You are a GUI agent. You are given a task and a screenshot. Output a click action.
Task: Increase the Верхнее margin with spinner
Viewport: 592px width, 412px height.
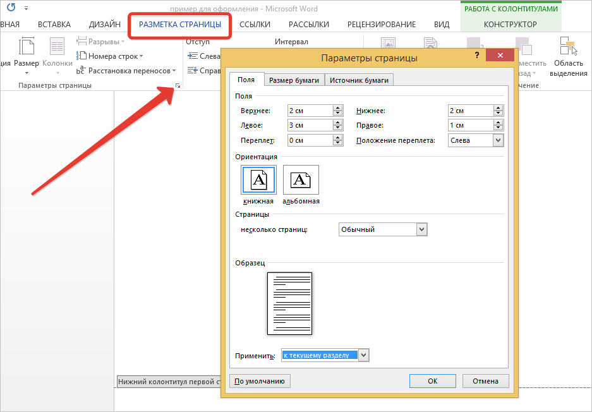pyautogui.click(x=338, y=108)
